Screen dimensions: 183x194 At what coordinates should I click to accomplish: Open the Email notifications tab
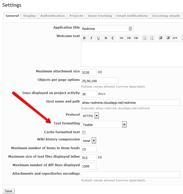pos(132,16)
